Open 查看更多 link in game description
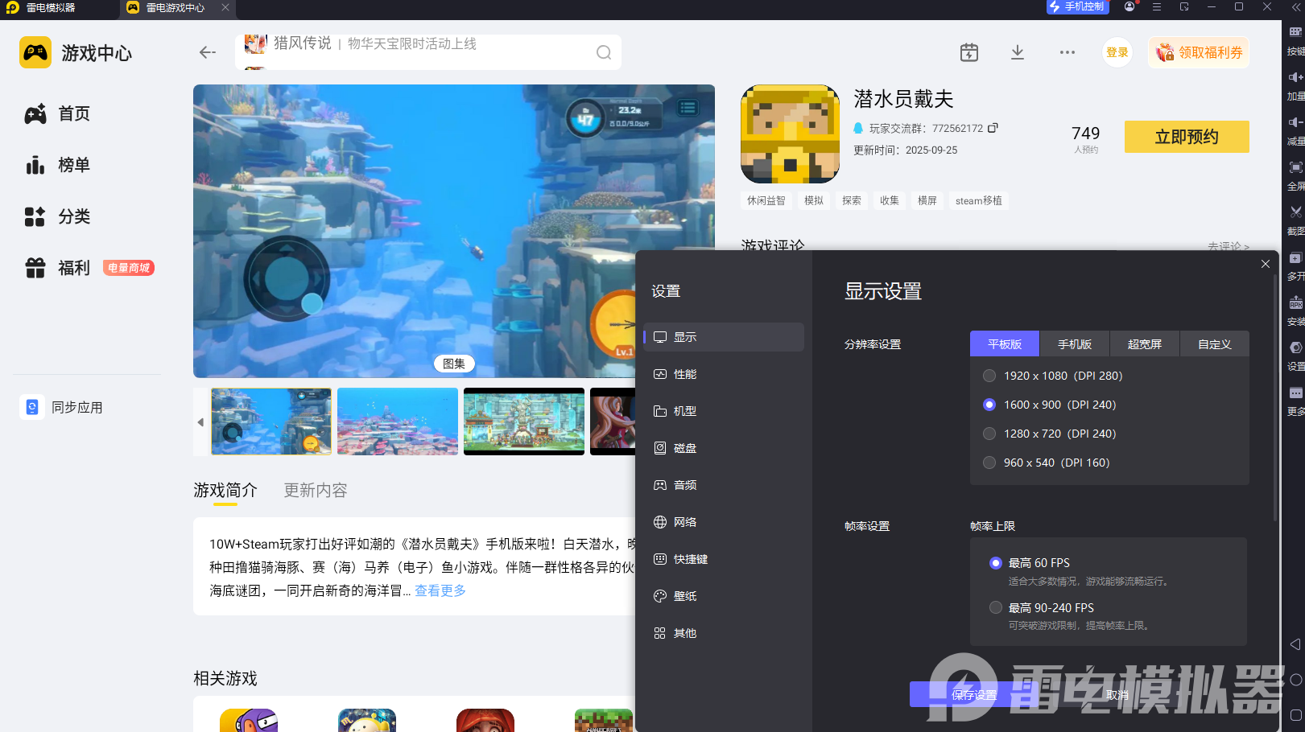1305x732 pixels. pyautogui.click(x=440, y=590)
